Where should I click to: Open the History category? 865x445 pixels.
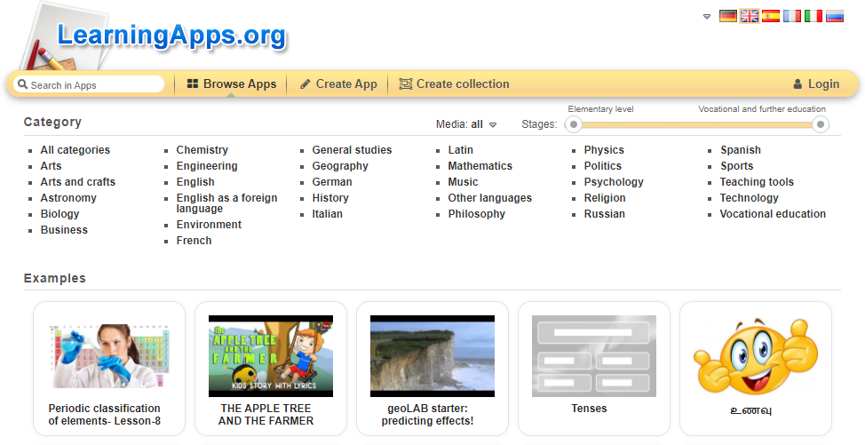click(x=330, y=198)
